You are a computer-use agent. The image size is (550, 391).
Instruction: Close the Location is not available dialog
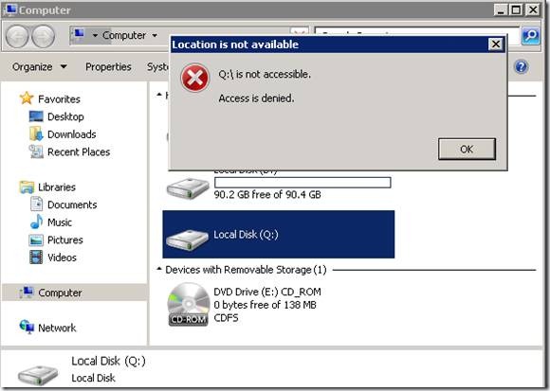click(496, 44)
